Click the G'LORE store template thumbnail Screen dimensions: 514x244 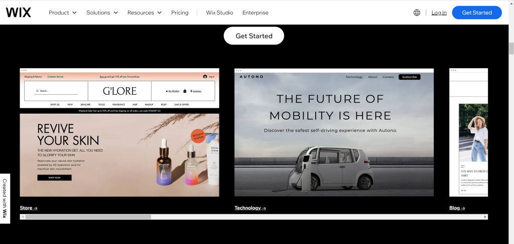pos(119,132)
